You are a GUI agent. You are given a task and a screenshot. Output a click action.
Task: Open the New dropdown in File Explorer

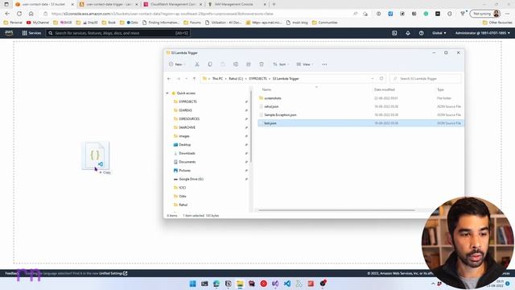(177, 64)
